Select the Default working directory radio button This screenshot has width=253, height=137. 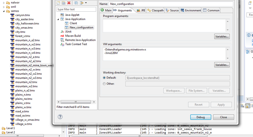click(105, 78)
